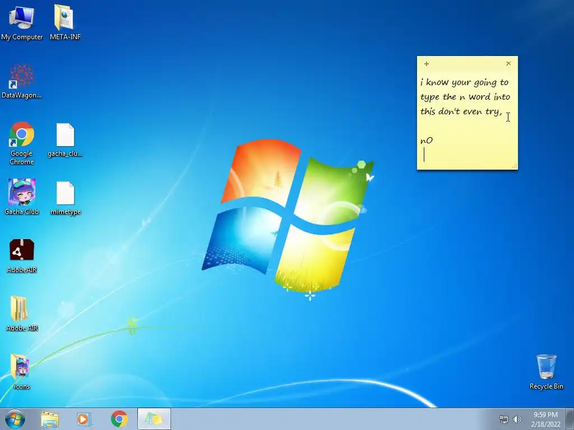Image resolution: width=574 pixels, height=430 pixels.
Task: Select the Recycle Bin icon
Action: [x=546, y=372]
